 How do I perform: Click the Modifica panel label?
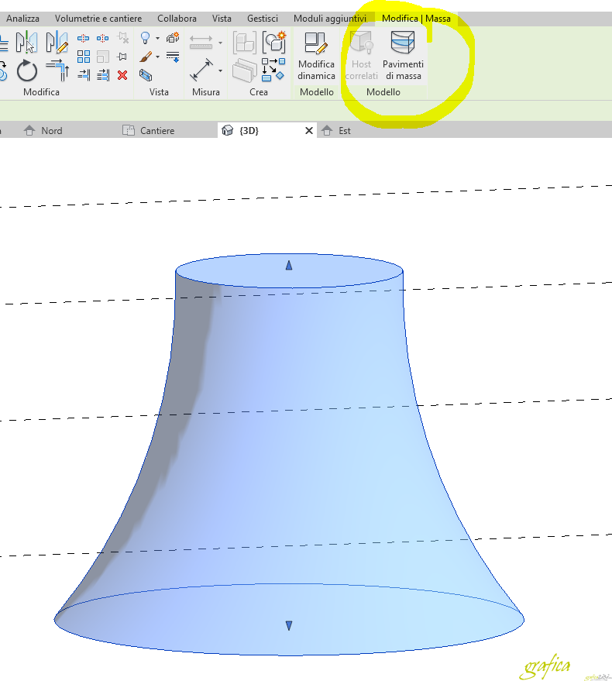[41, 92]
